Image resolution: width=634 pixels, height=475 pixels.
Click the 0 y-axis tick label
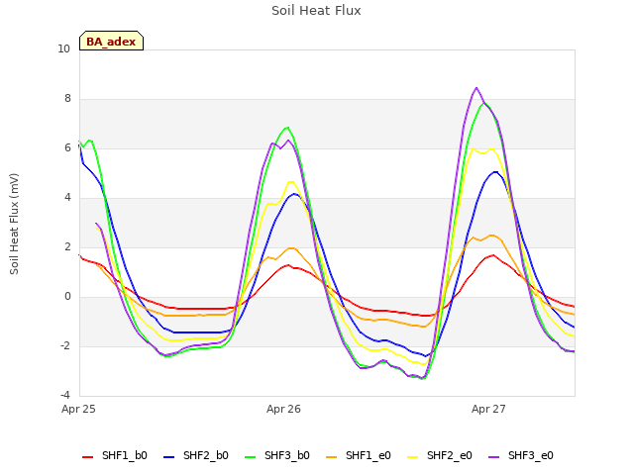coord(67,297)
